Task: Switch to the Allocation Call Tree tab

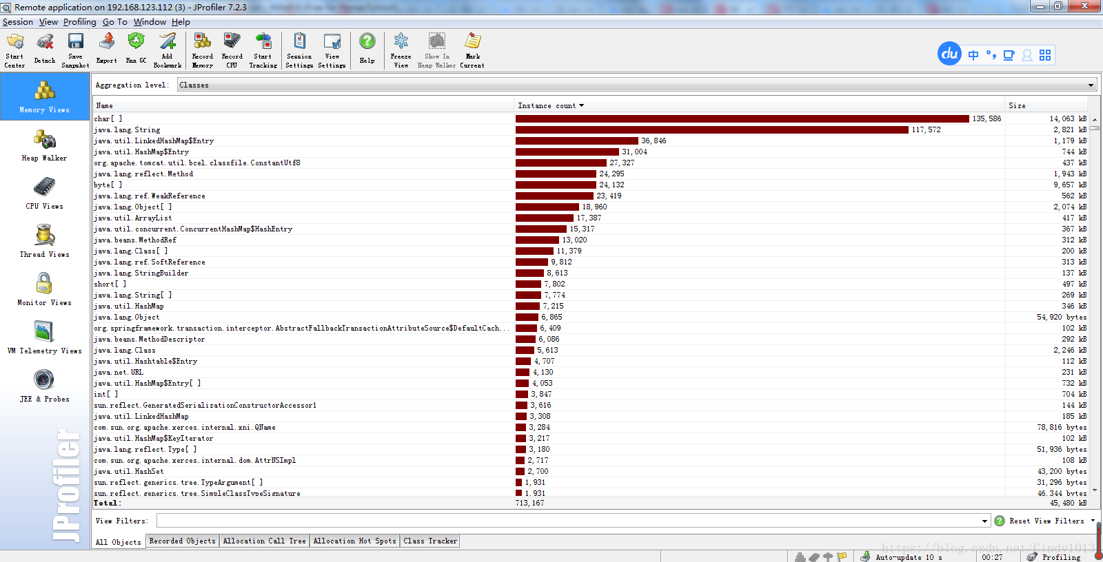Action: (264, 541)
